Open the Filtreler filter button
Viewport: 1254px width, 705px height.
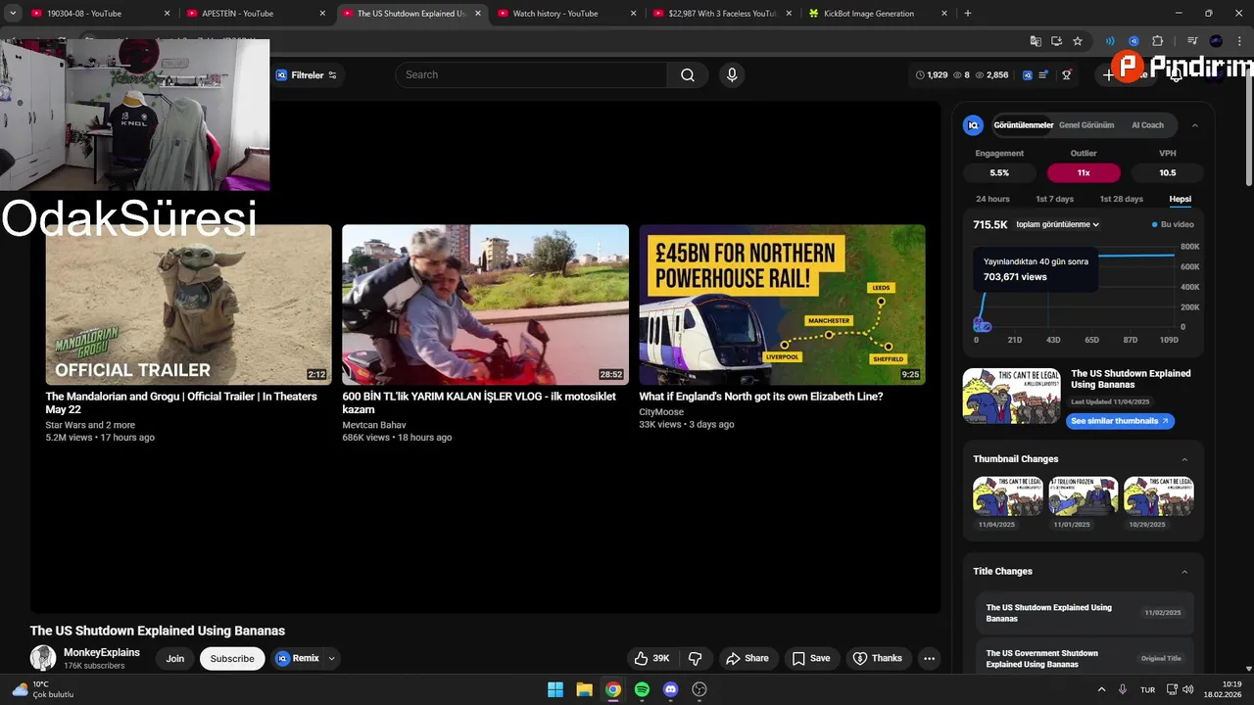click(x=306, y=75)
